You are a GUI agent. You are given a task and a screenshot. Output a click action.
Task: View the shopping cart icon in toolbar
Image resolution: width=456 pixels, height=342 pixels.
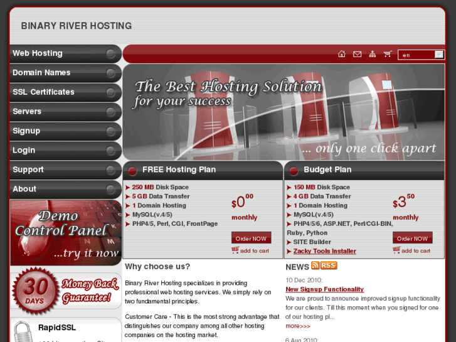(388, 54)
